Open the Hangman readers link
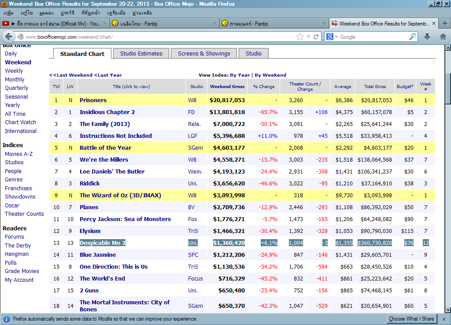 [17, 254]
